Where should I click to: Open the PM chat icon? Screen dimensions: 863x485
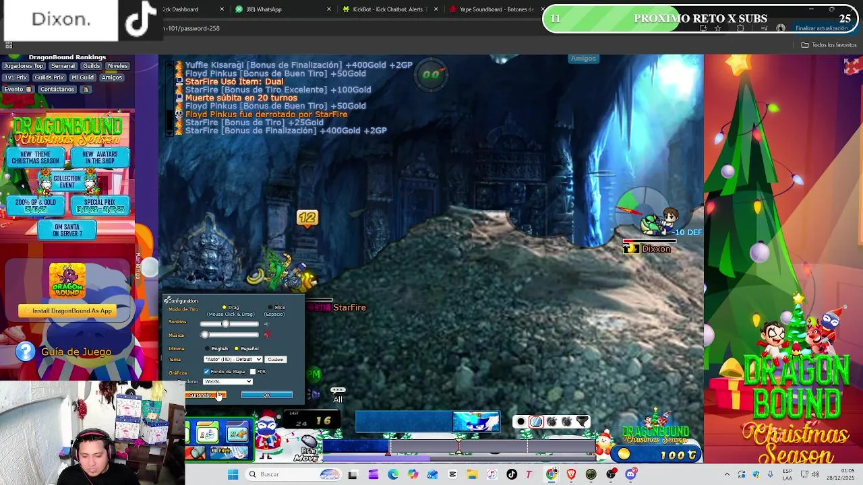click(x=314, y=374)
